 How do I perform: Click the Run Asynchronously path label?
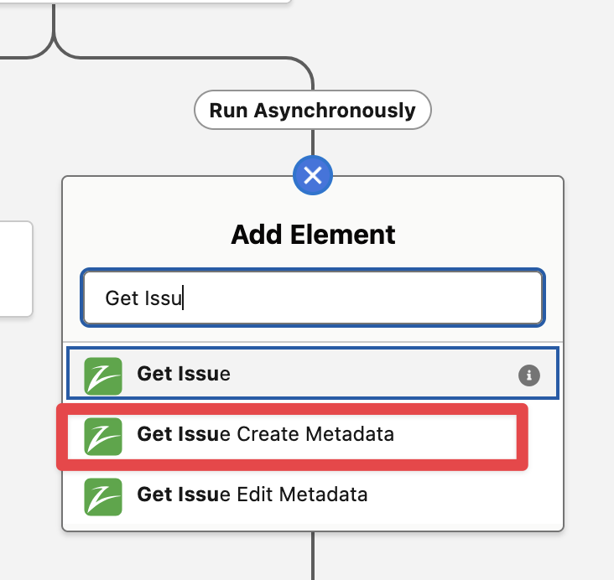(312, 111)
